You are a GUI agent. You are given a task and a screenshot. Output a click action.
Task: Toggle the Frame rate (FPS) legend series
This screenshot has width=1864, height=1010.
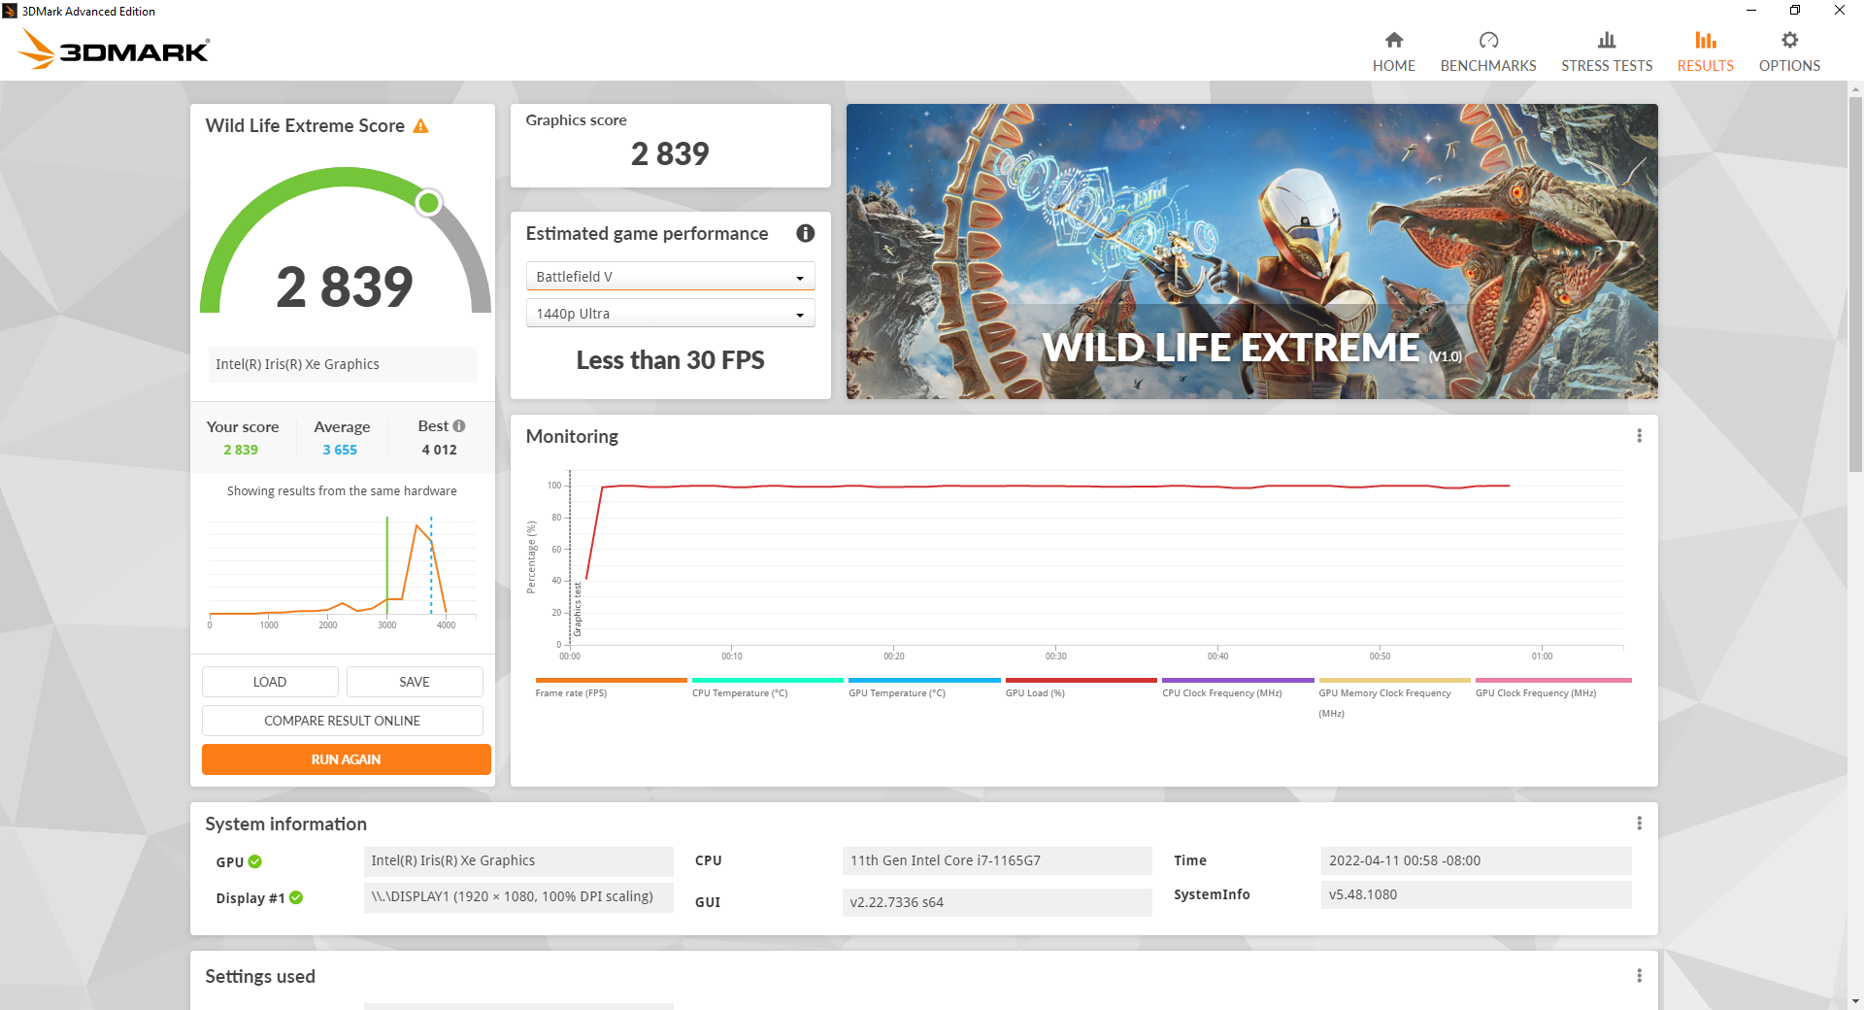coord(571,692)
